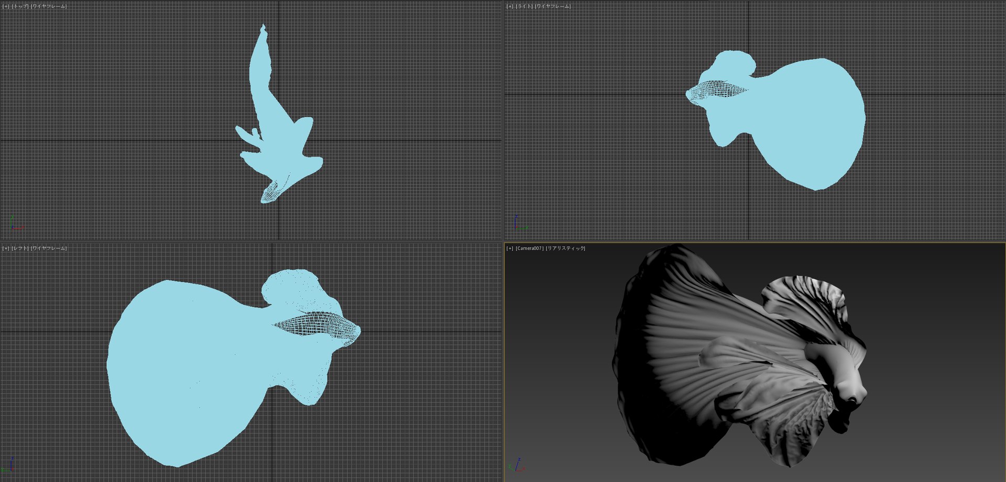This screenshot has height=482, width=1006.
Task: Click the axis gizmo in Left viewport
Action: click(9, 465)
